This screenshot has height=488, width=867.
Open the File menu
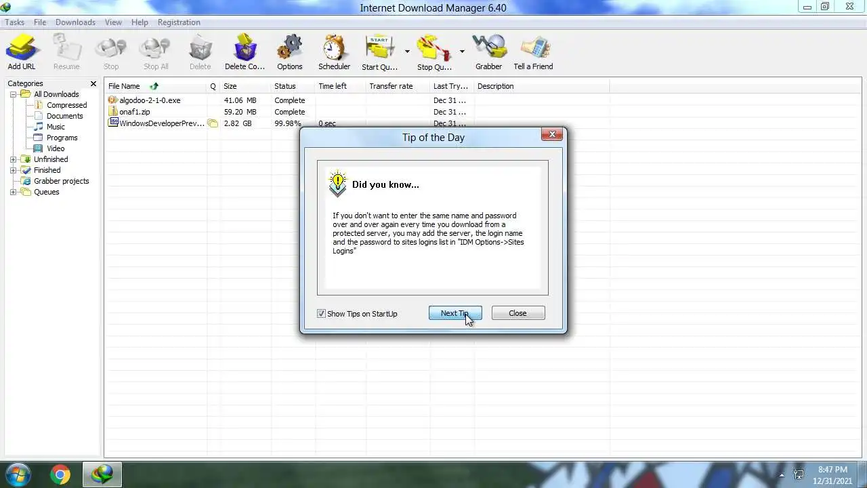click(x=40, y=22)
